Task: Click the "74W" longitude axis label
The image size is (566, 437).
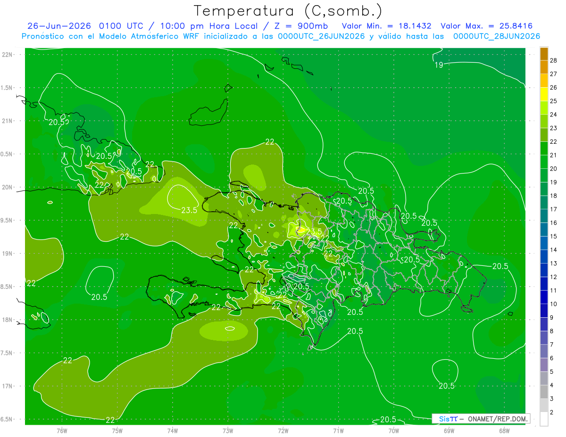Action: point(173,430)
